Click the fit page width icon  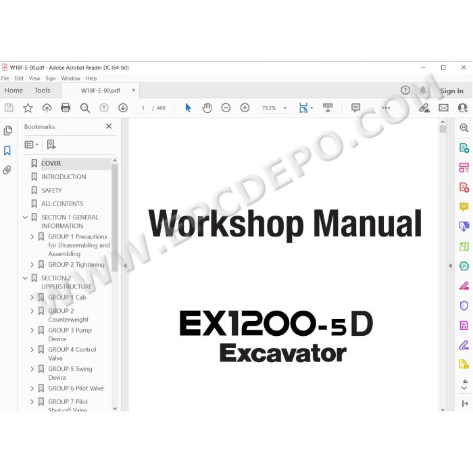point(303,107)
